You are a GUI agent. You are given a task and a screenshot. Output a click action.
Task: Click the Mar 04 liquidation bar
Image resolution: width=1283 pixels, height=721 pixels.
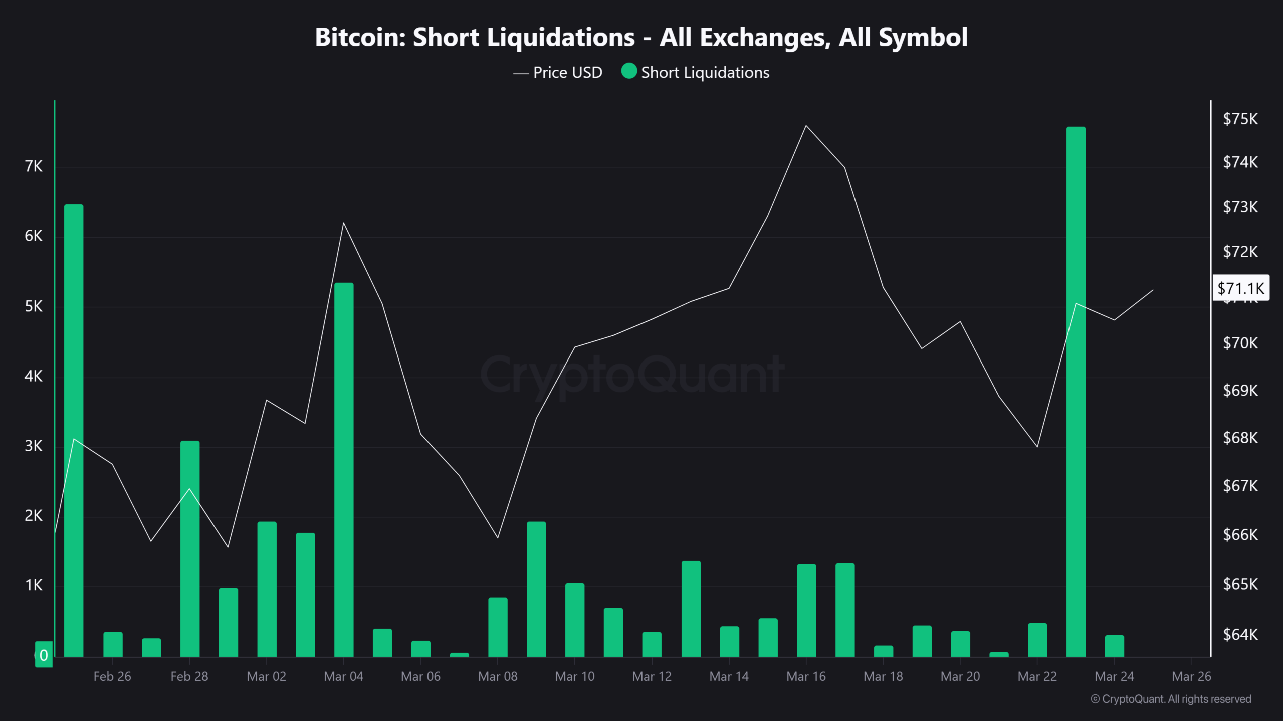[344, 470]
